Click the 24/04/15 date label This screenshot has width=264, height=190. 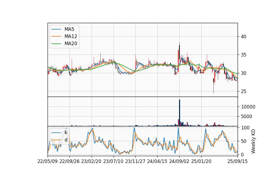pyautogui.click(x=157, y=161)
